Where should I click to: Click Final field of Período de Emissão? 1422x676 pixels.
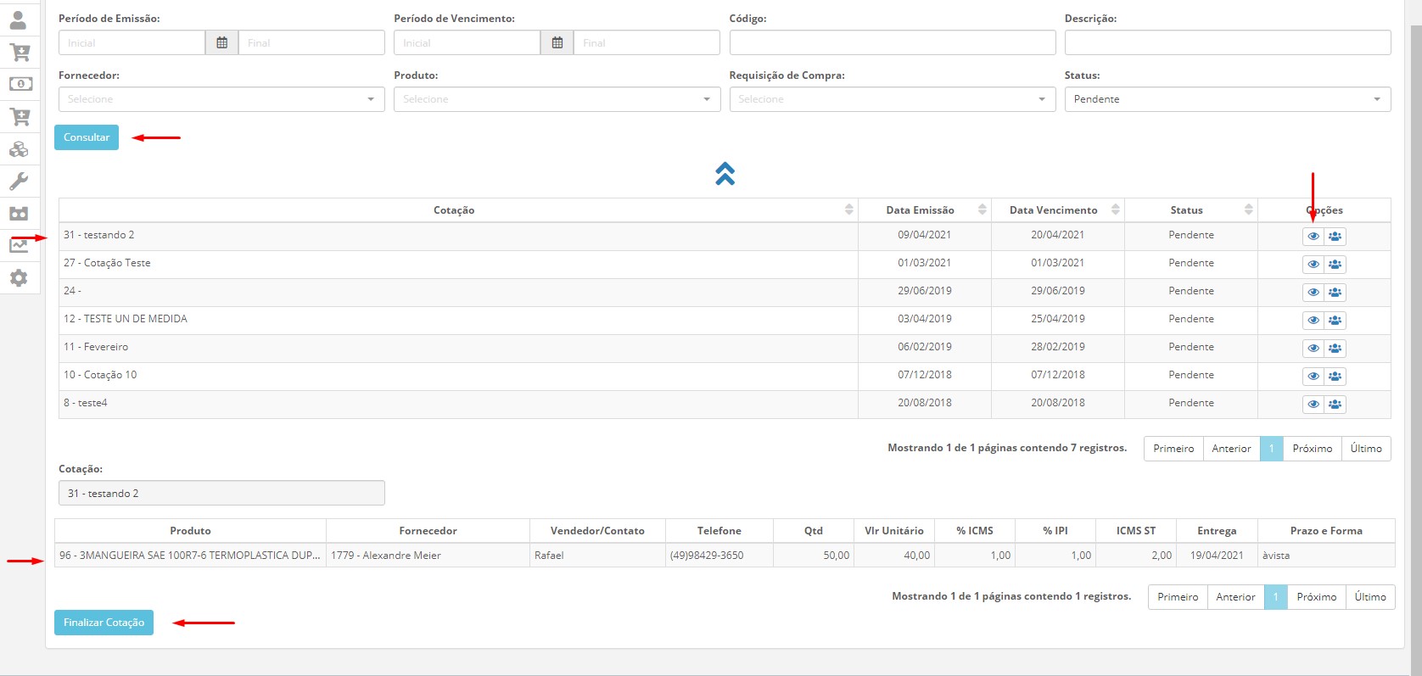pyautogui.click(x=311, y=42)
